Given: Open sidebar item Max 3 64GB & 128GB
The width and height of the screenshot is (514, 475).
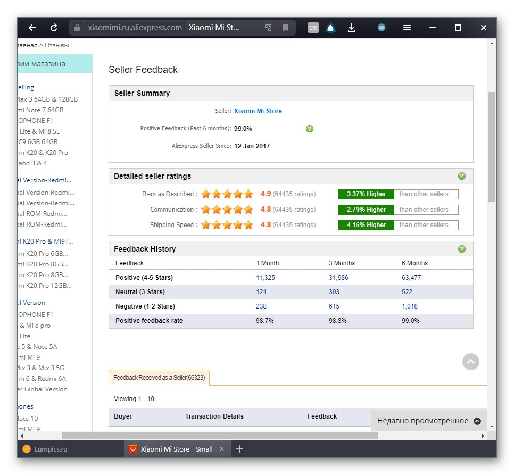Looking at the screenshot, I should [x=47, y=99].
